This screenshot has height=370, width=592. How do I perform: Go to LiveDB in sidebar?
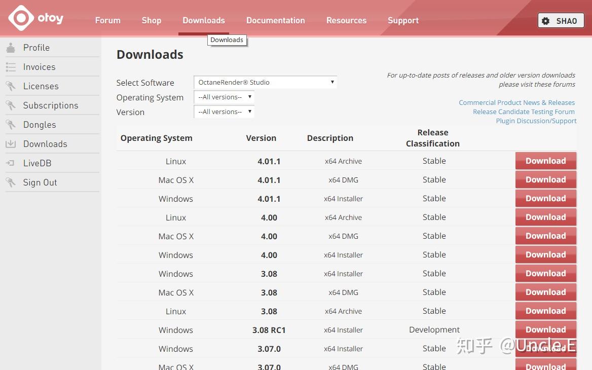coord(37,163)
